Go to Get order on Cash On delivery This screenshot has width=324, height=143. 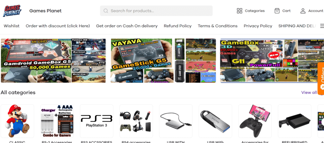pos(127,26)
